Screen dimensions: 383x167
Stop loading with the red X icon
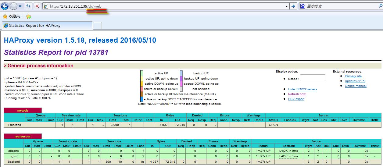37,6
